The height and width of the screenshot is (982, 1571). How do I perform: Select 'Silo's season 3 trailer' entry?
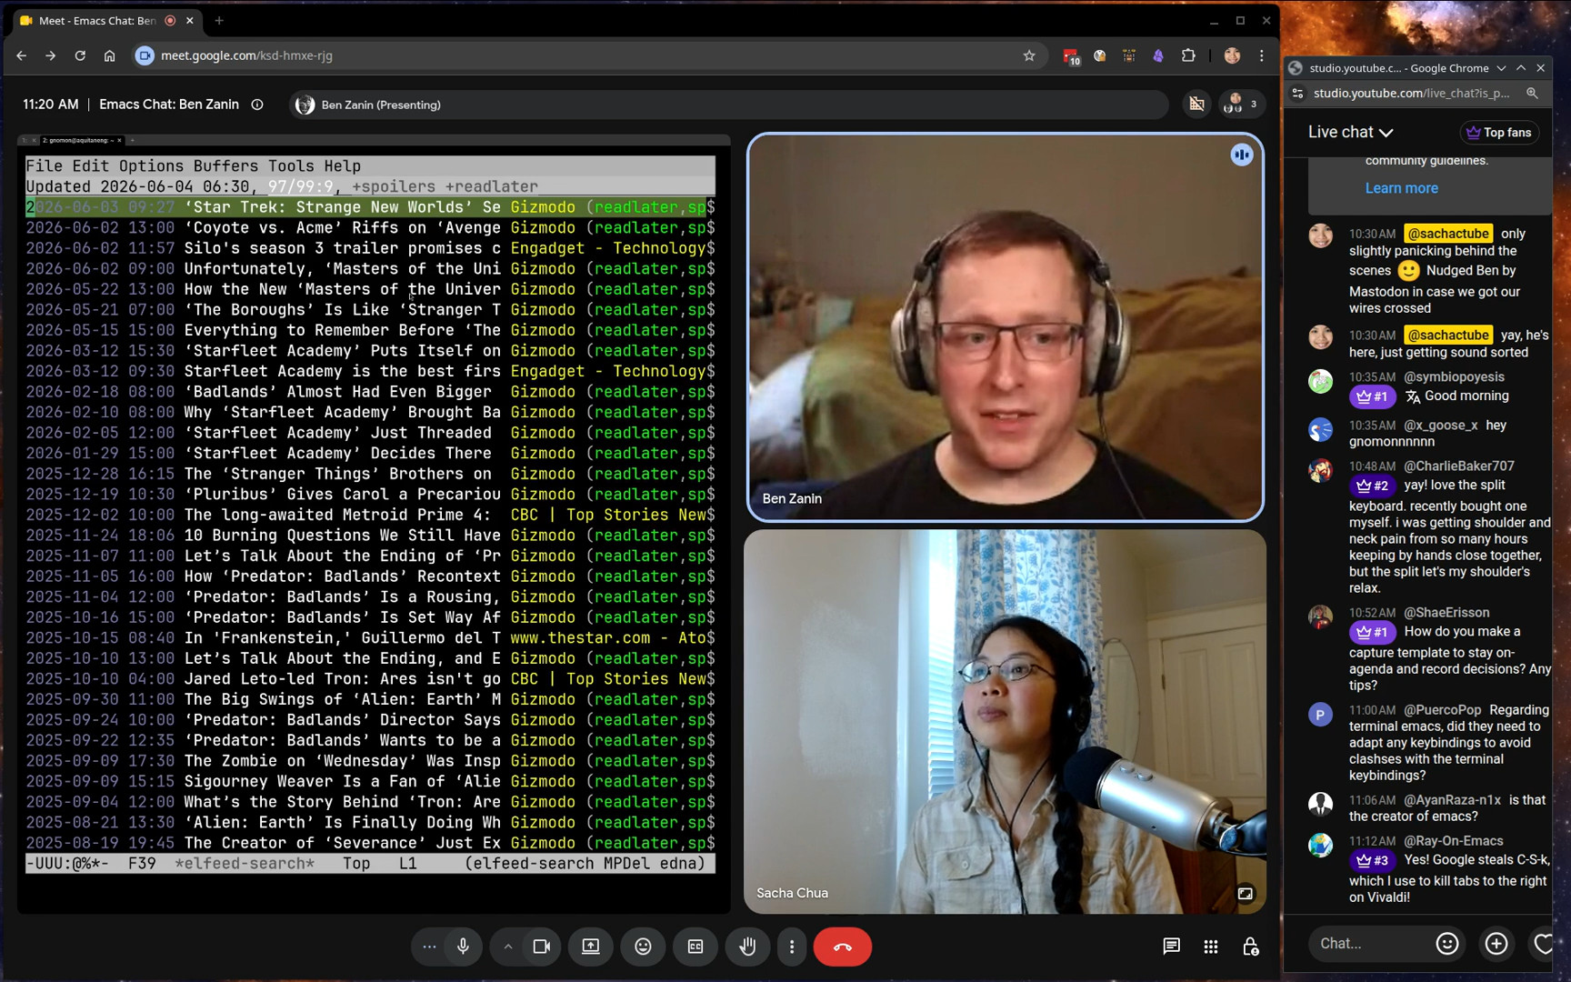tap(370, 248)
